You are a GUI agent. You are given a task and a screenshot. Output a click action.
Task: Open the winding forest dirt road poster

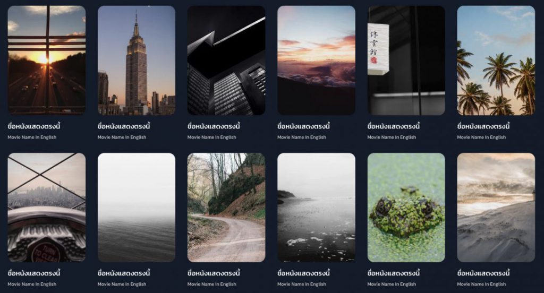point(226,208)
